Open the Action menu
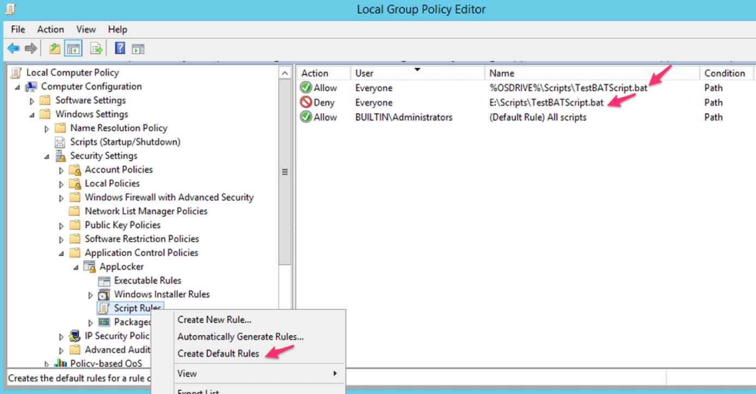 (50, 29)
